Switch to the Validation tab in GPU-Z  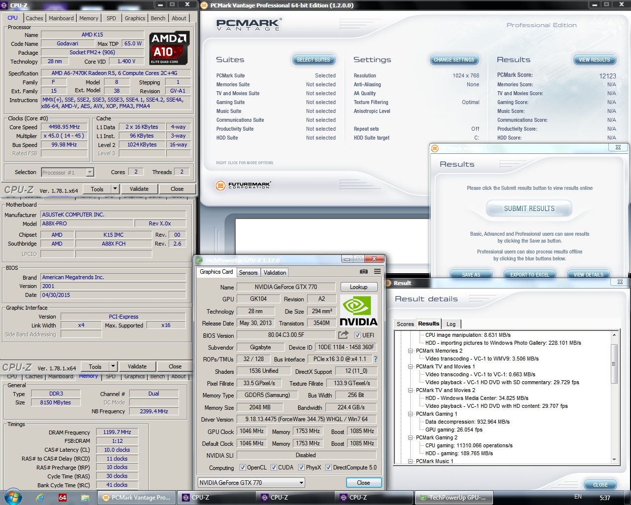click(x=275, y=272)
